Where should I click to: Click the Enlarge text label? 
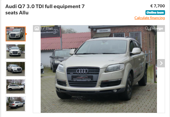click(x=156, y=28)
